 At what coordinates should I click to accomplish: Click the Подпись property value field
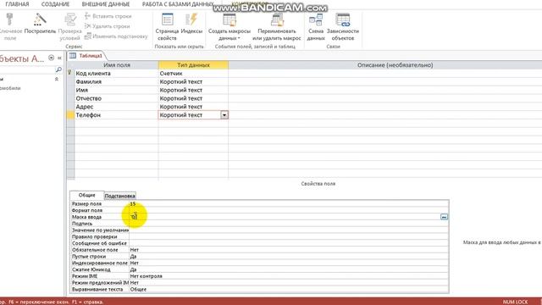point(289,224)
